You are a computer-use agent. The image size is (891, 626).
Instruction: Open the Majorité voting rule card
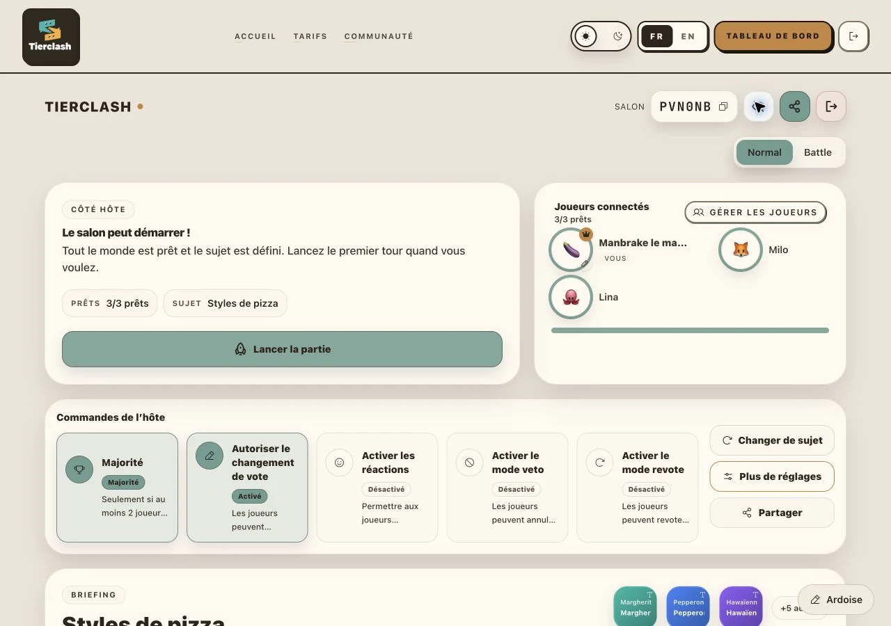(117, 488)
